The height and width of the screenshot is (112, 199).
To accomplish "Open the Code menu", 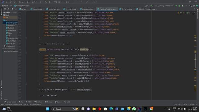I will click(29, 2).
